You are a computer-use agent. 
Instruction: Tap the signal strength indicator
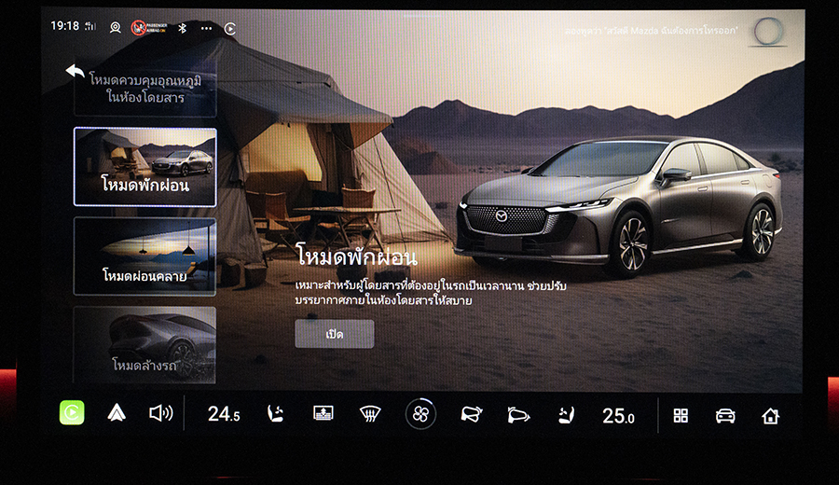(90, 26)
